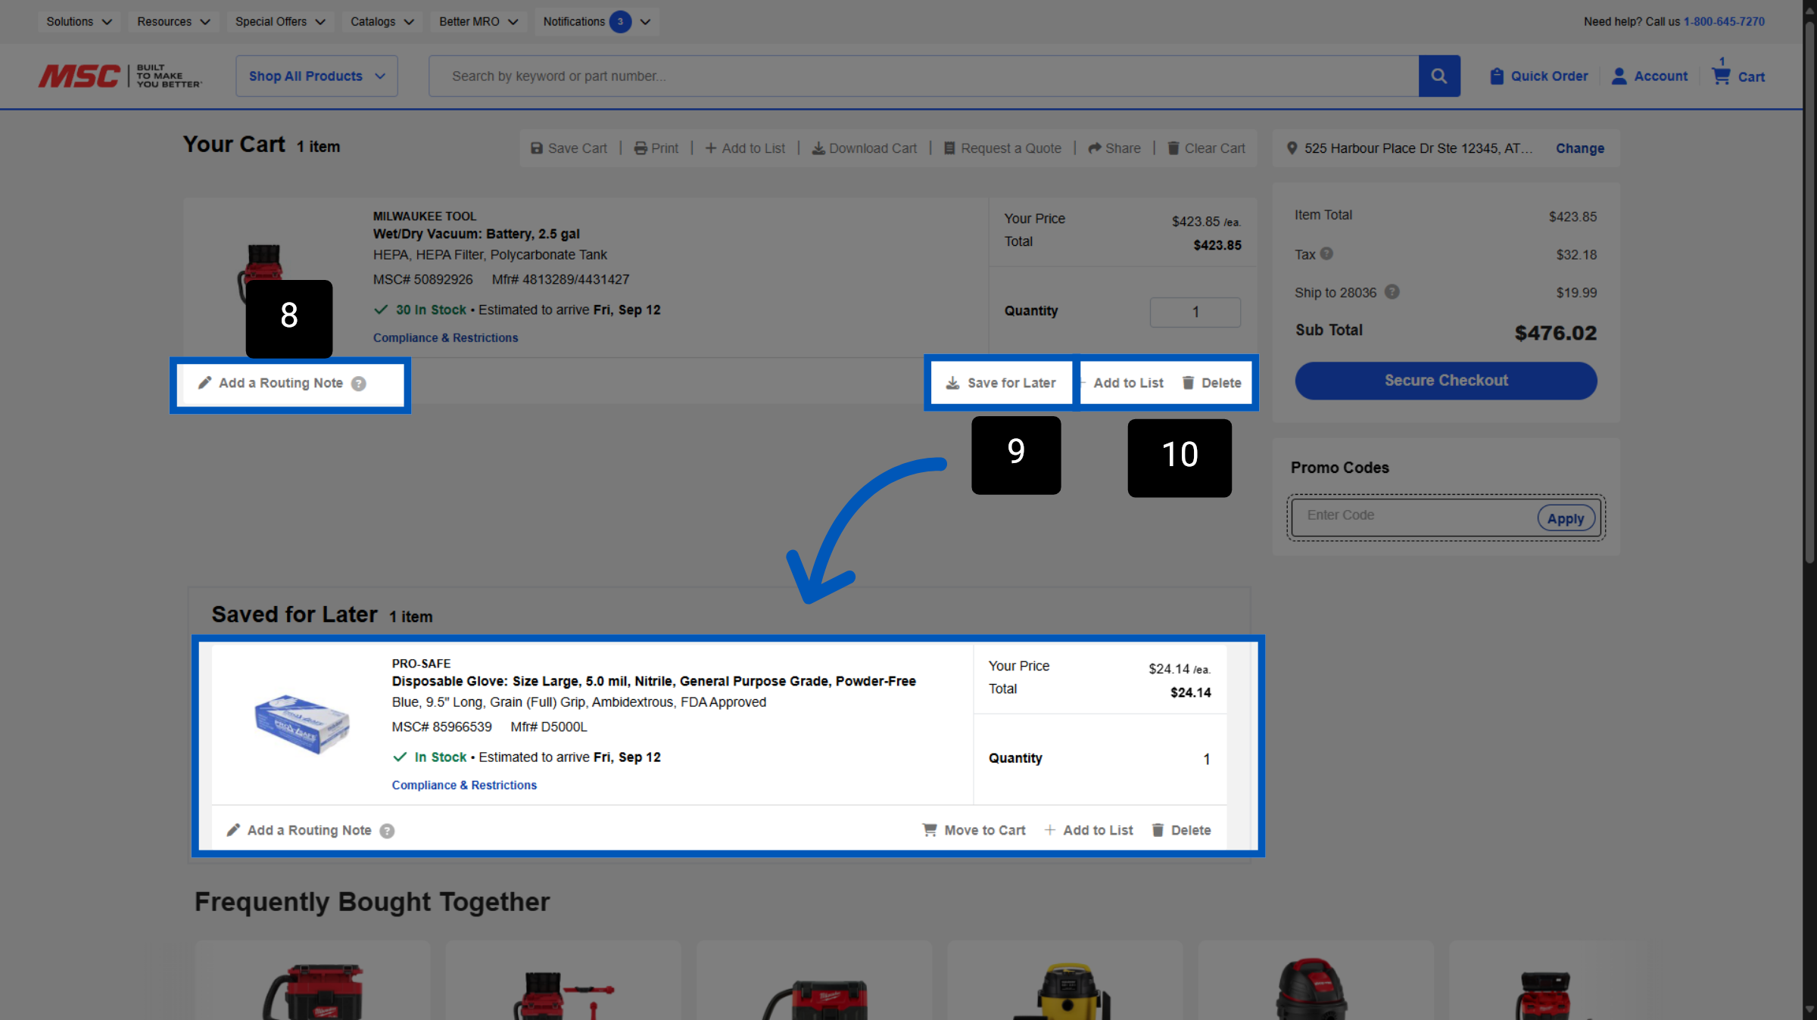Screen dimensions: 1817x1020
Task: Open the Cart icon in header
Action: 1721,76
